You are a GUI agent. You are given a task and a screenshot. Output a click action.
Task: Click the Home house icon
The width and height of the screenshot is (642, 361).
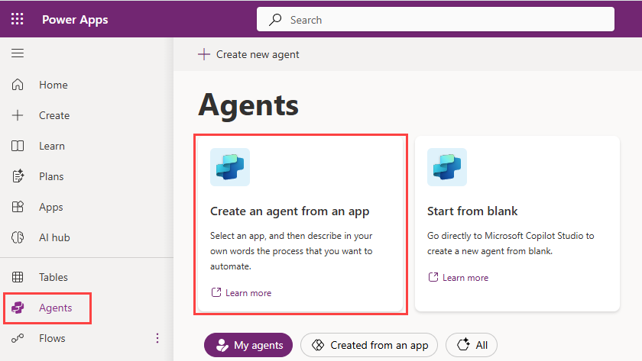(x=18, y=85)
